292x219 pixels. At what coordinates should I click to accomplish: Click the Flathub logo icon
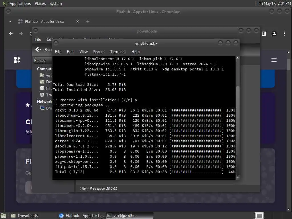point(17,60)
